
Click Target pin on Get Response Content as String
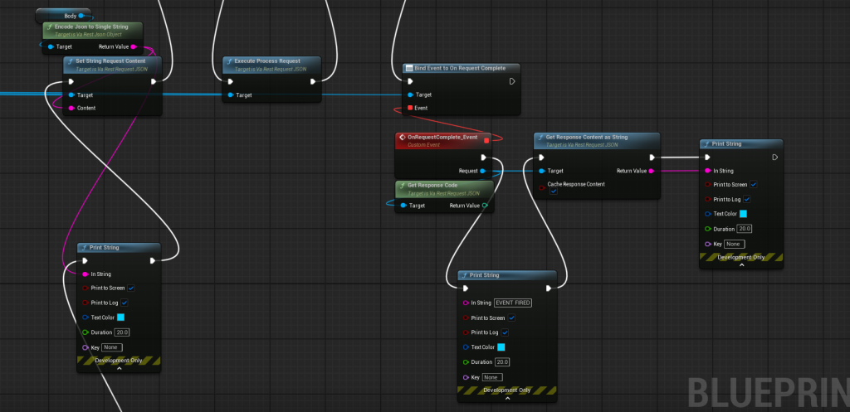pos(541,171)
